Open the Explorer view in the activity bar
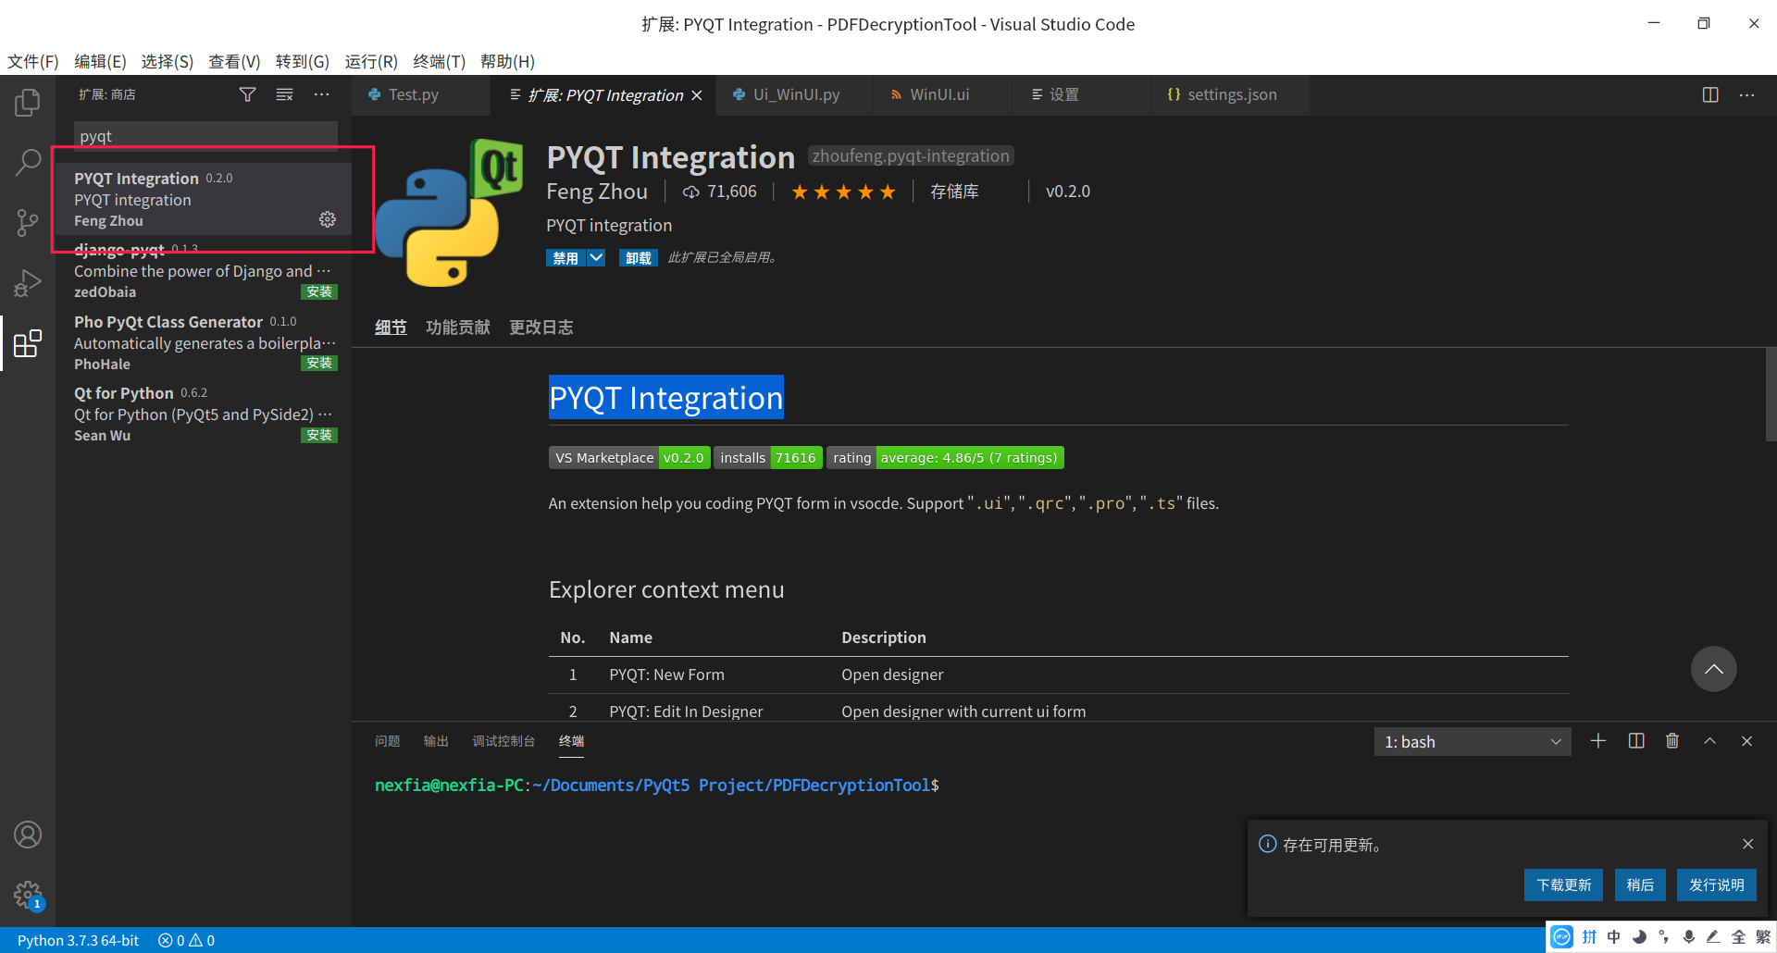The image size is (1777, 953). [28, 103]
